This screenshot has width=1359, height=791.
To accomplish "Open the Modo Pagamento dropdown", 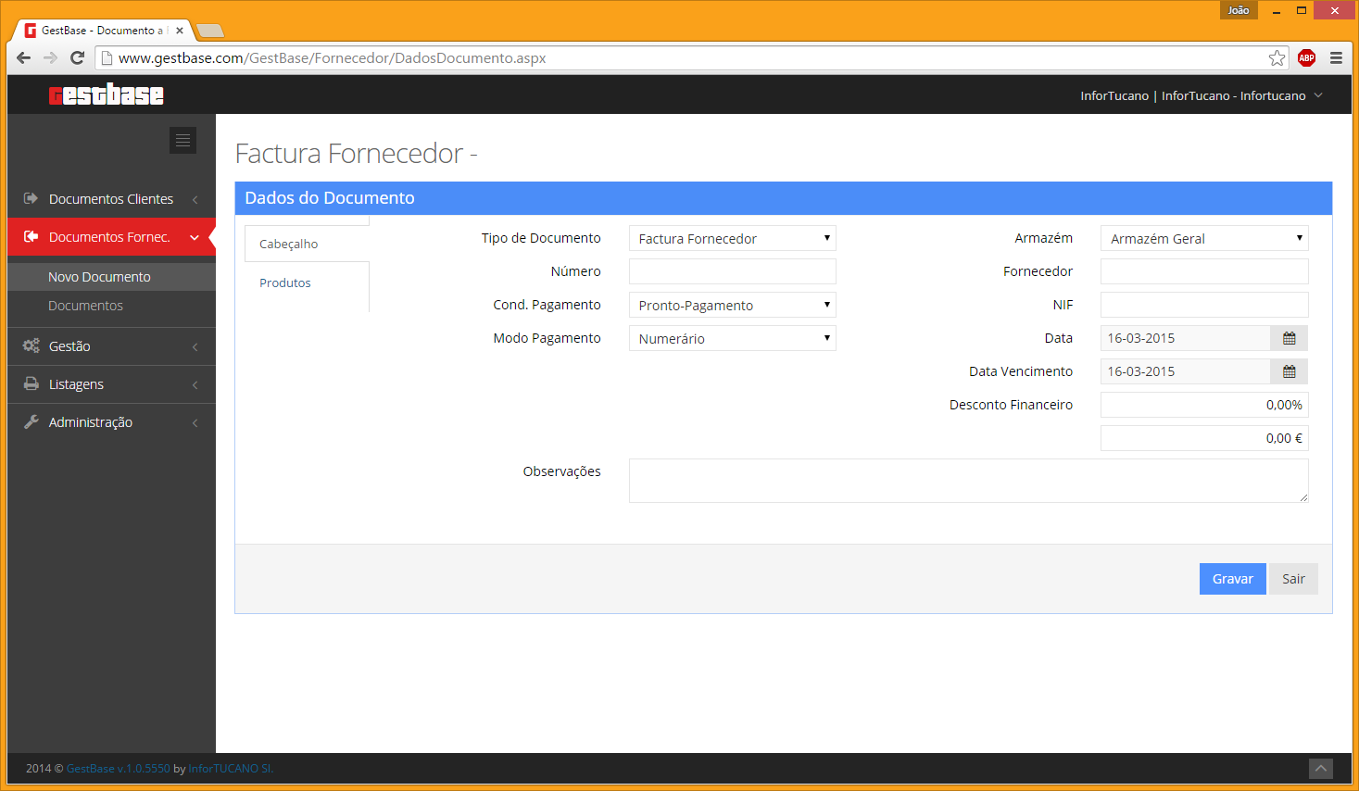I will click(x=732, y=338).
